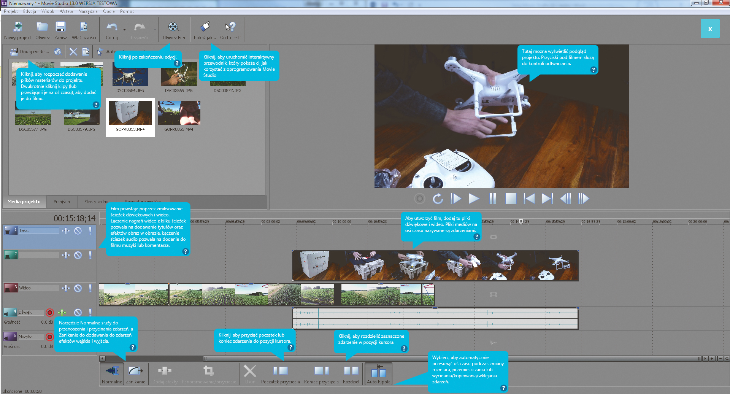Arm recording on the Dźwięk track
The height and width of the screenshot is (394, 730).
(x=50, y=313)
